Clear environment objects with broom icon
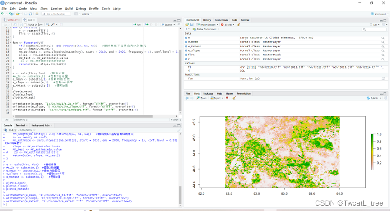 [x=239, y=25]
